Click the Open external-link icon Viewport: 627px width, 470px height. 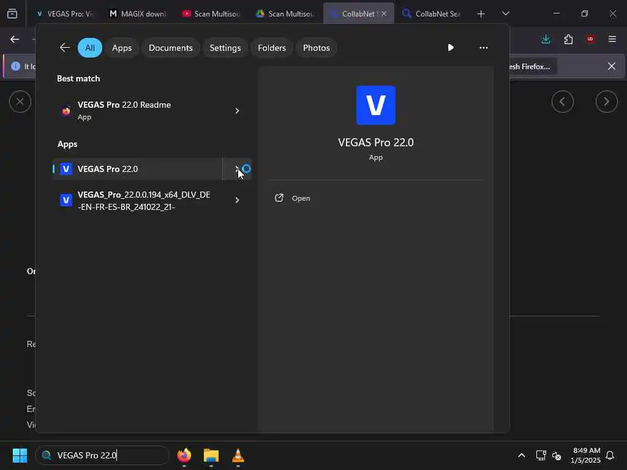[279, 198]
